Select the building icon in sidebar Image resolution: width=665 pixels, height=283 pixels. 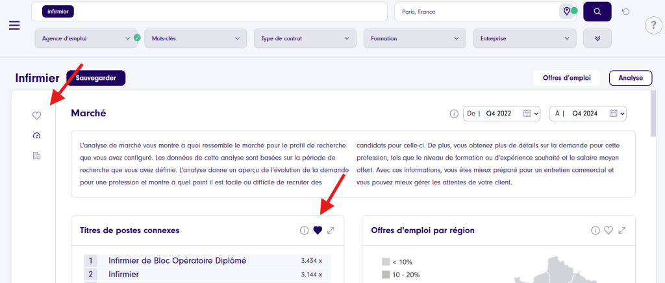[x=36, y=156]
